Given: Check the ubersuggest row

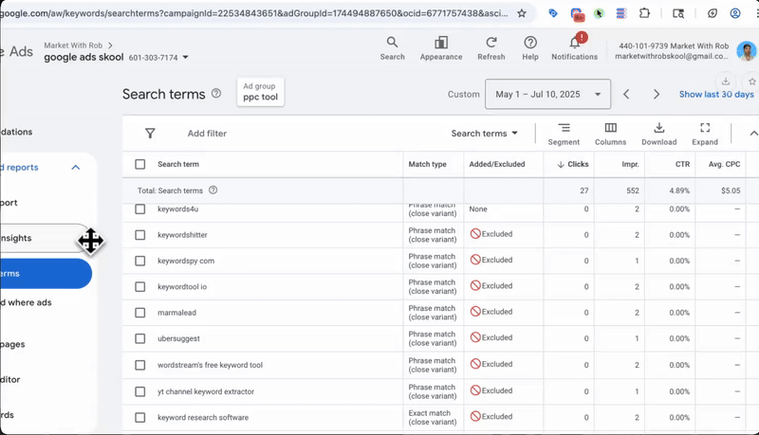Looking at the screenshot, I should tap(139, 339).
